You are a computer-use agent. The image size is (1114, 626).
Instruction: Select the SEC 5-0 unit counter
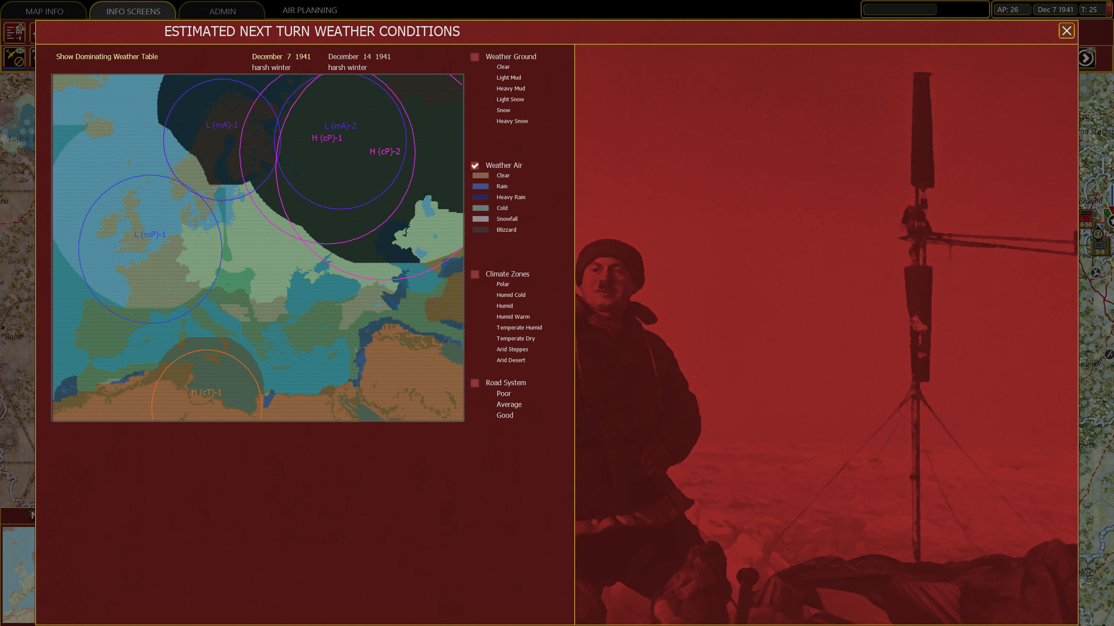pyautogui.click(x=1100, y=248)
